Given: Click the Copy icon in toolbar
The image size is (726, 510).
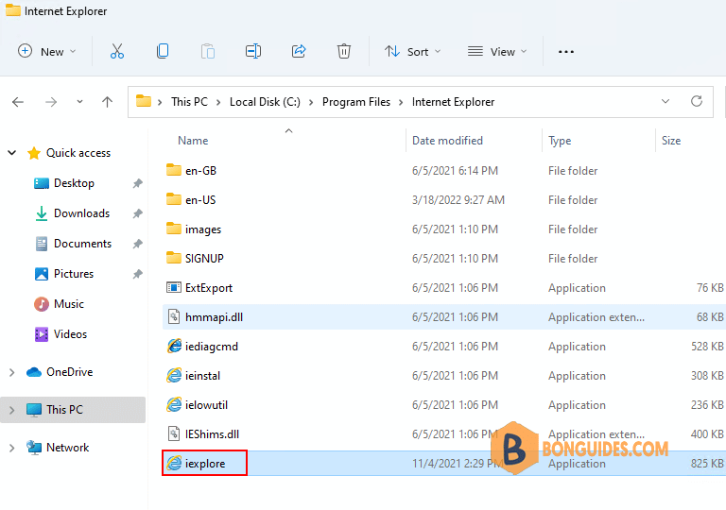Looking at the screenshot, I should pyautogui.click(x=163, y=51).
